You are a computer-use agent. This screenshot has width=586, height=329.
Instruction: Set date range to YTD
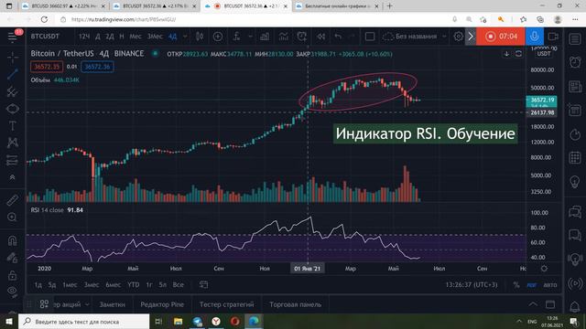[133, 284]
